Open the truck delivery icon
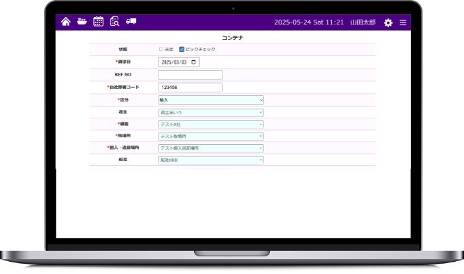464x274 pixels. 131,22
